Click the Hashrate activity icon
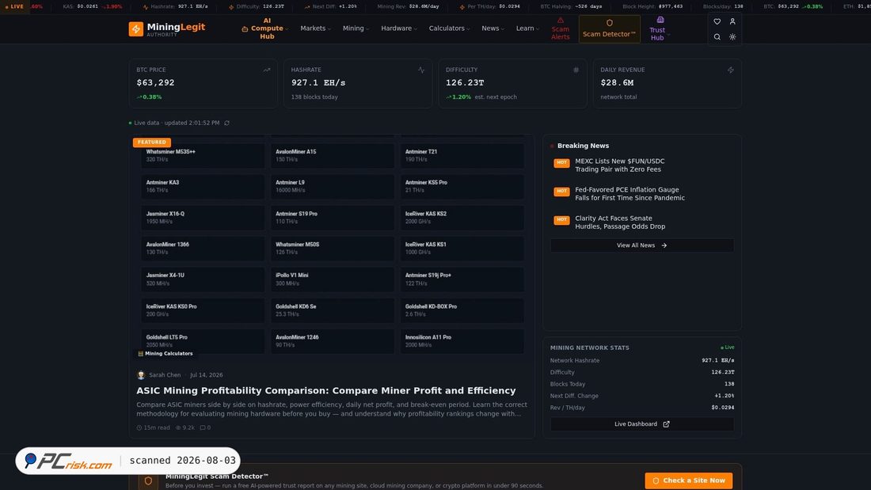 pos(421,70)
